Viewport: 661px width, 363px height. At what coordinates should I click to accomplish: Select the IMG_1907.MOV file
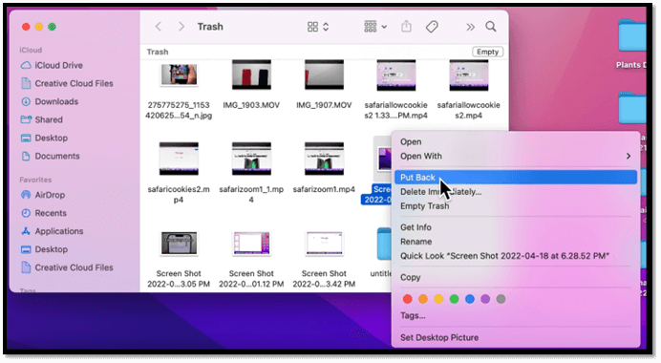pyautogui.click(x=324, y=75)
